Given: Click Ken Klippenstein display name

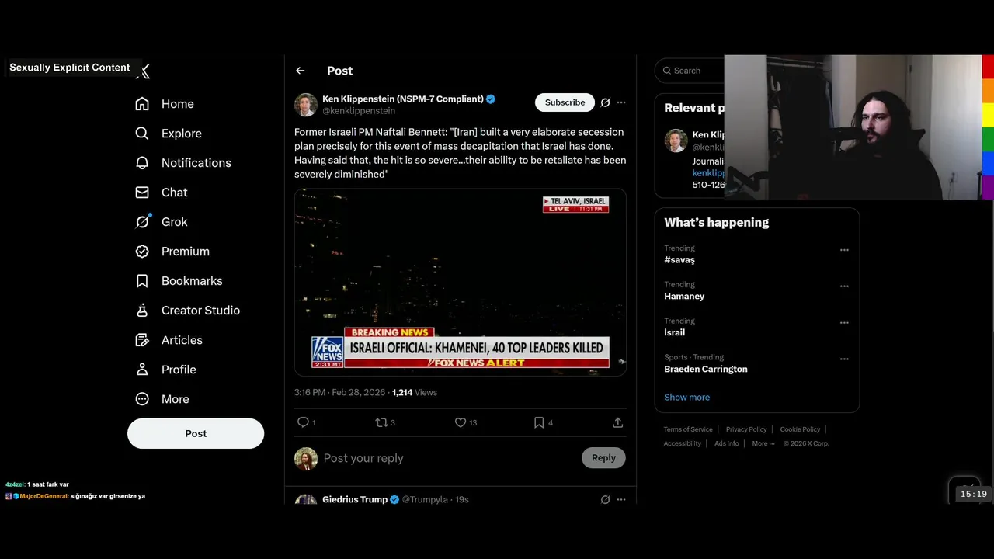Looking at the screenshot, I should tap(402, 99).
